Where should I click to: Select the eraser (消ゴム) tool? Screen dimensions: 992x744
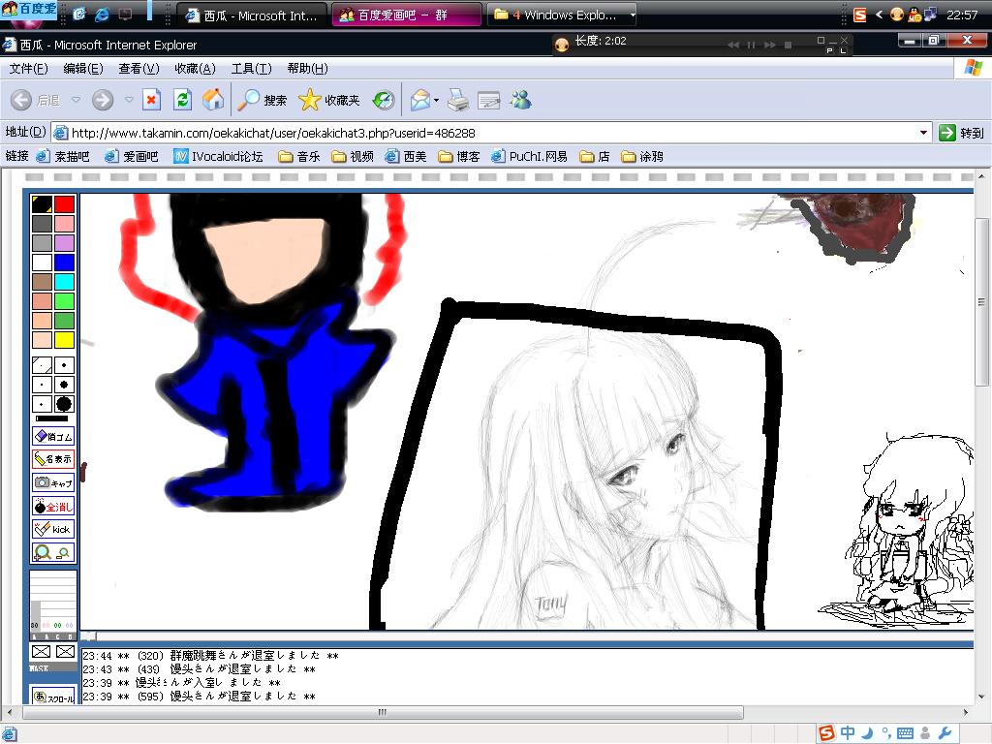click(x=53, y=436)
